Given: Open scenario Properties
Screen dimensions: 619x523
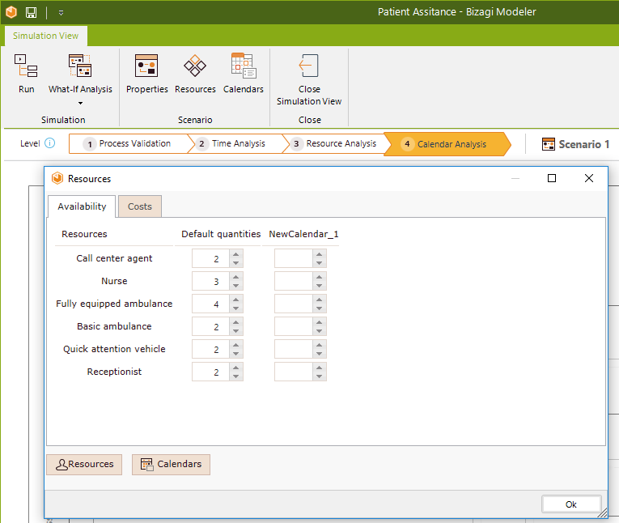Looking at the screenshot, I should click(146, 74).
